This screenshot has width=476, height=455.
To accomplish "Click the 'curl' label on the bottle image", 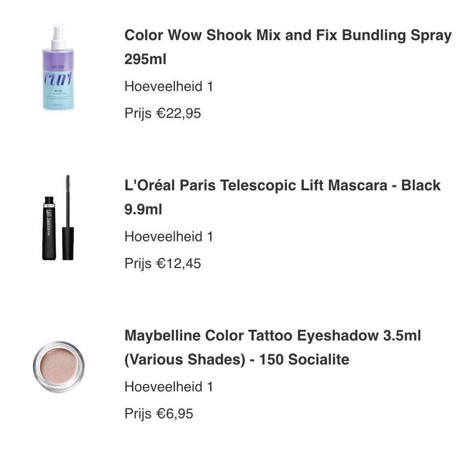I will [x=58, y=79].
